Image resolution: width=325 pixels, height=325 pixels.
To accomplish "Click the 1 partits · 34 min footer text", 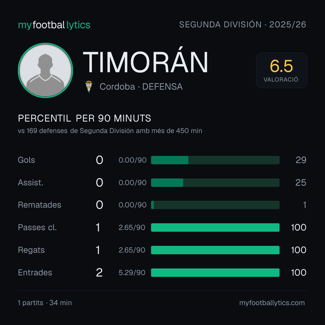I will click(x=45, y=303).
